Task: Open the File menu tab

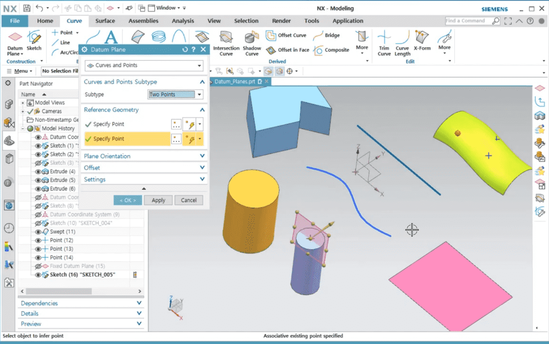Action: pyautogui.click(x=15, y=21)
